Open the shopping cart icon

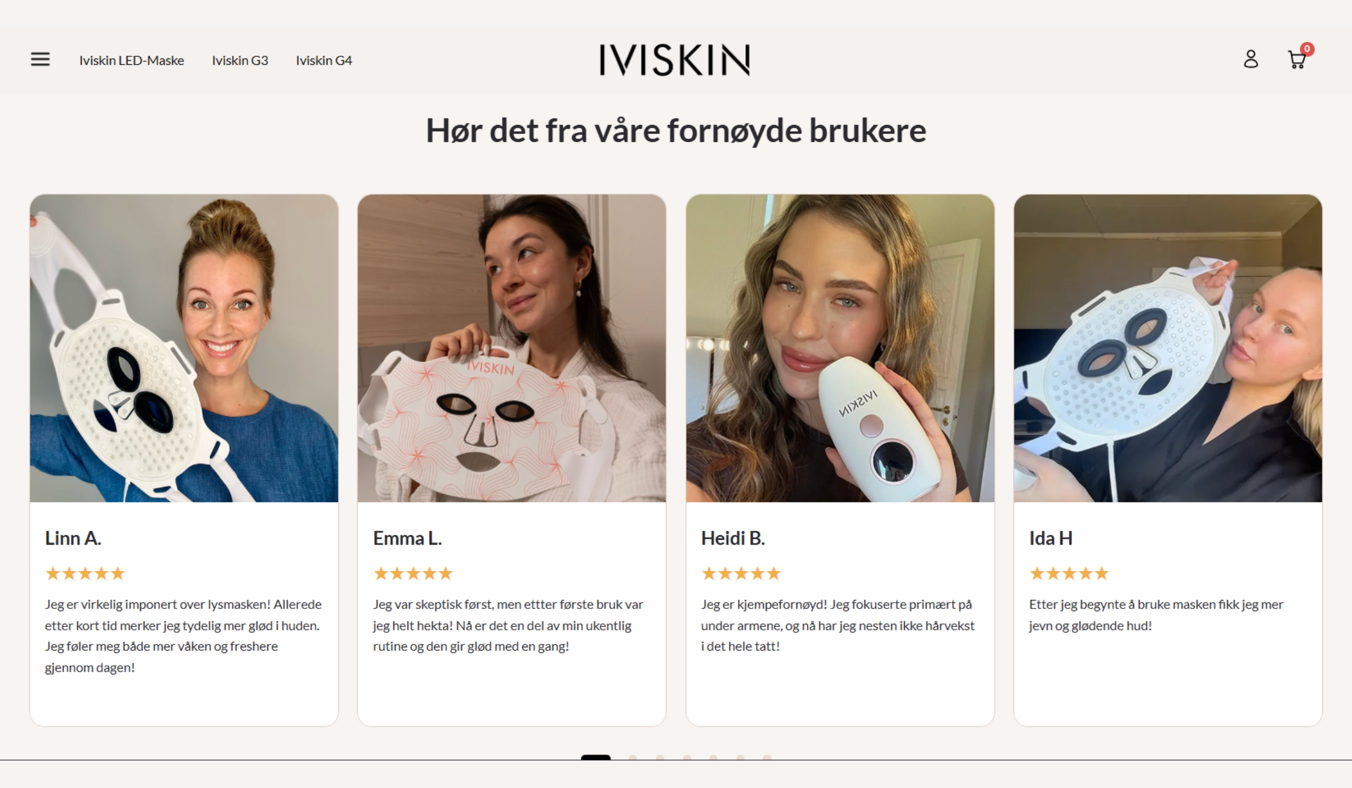1297,60
